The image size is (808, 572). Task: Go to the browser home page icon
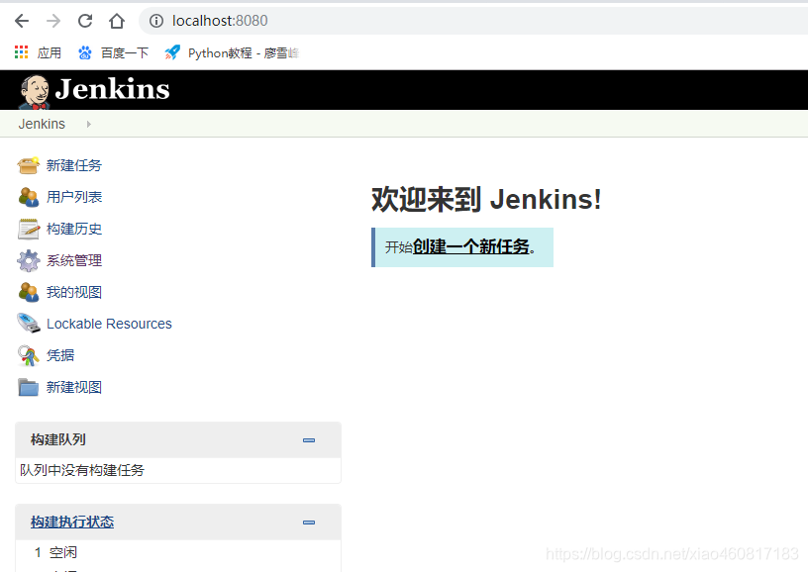coord(117,21)
